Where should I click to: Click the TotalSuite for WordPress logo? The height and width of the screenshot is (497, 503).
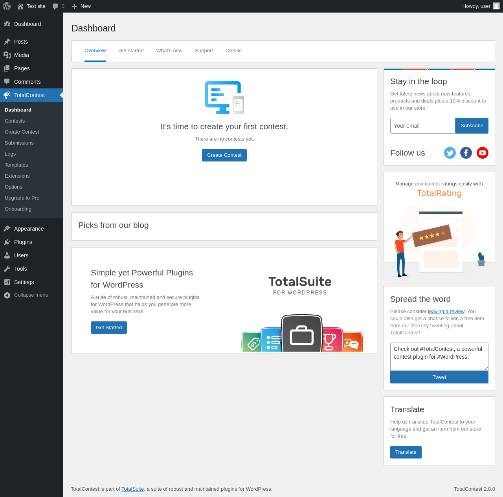coord(300,286)
